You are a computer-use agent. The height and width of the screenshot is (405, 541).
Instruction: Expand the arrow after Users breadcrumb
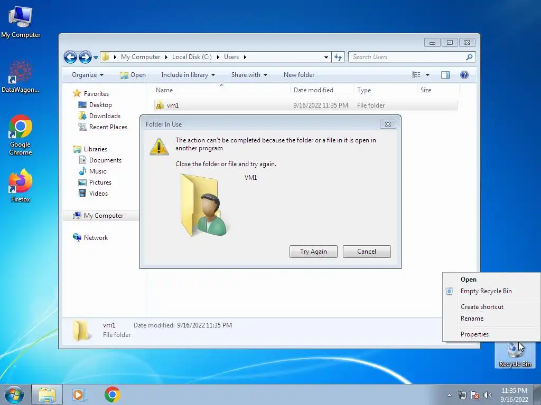tap(245, 57)
